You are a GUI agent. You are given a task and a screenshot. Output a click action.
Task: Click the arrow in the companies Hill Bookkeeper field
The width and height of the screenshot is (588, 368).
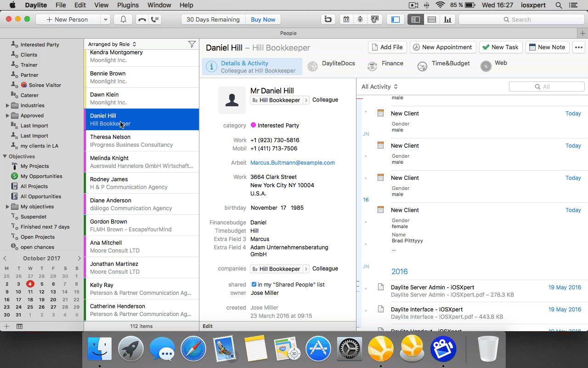(x=306, y=269)
